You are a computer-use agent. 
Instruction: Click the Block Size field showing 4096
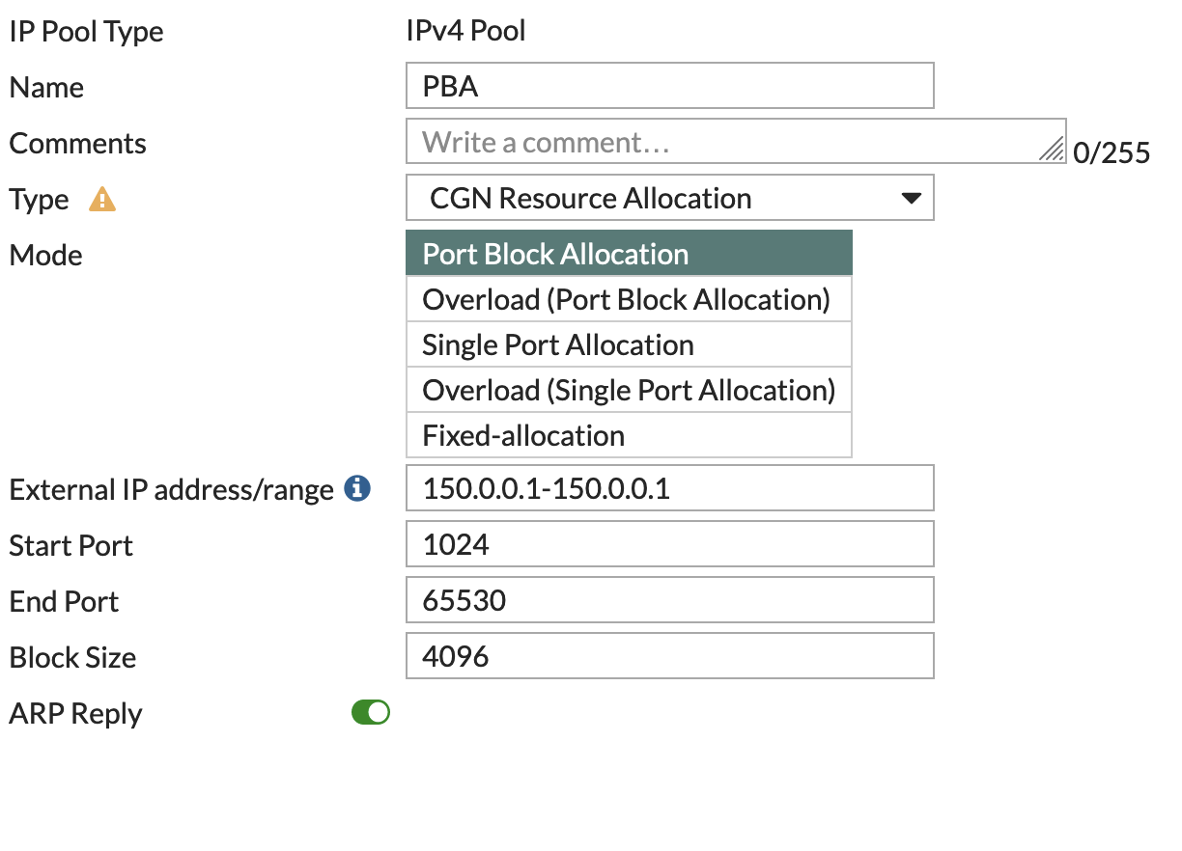(669, 655)
